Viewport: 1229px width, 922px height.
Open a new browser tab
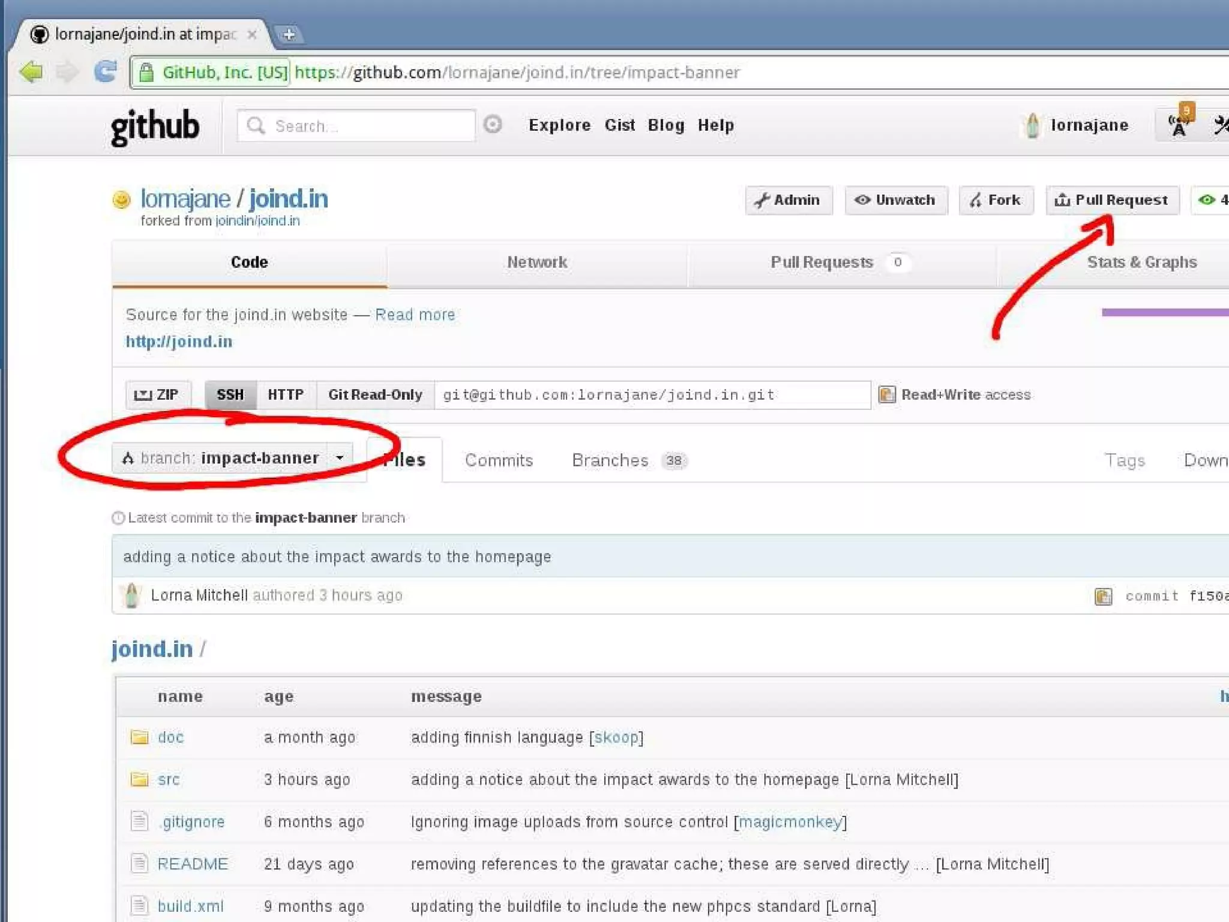coord(289,35)
